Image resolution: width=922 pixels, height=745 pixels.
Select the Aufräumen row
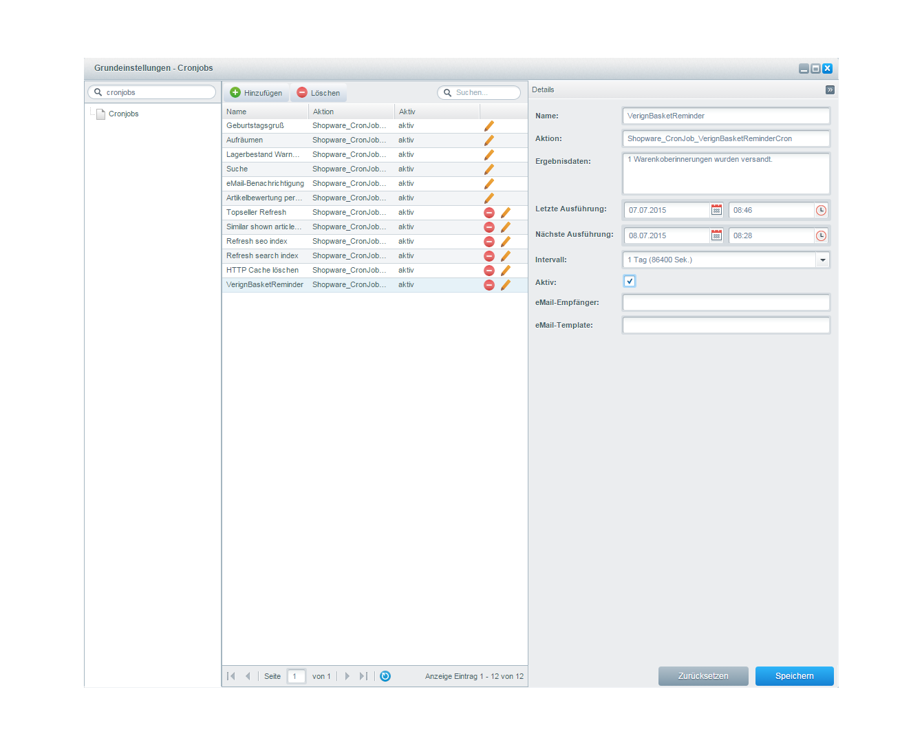pyautogui.click(x=375, y=140)
